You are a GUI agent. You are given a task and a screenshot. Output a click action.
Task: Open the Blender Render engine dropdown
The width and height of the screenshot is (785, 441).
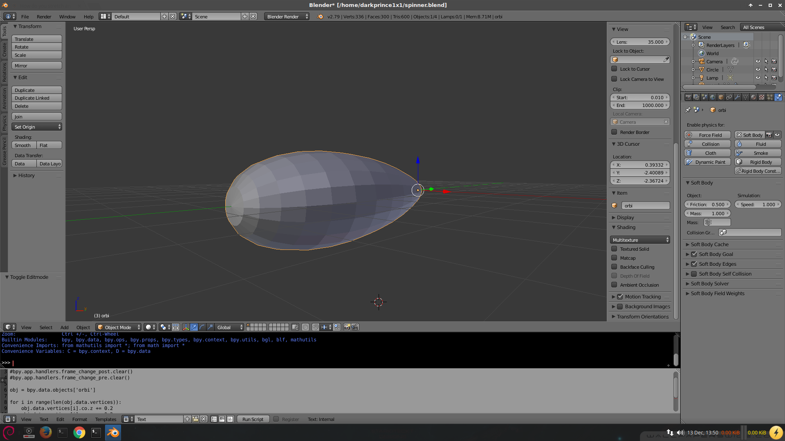[287, 16]
